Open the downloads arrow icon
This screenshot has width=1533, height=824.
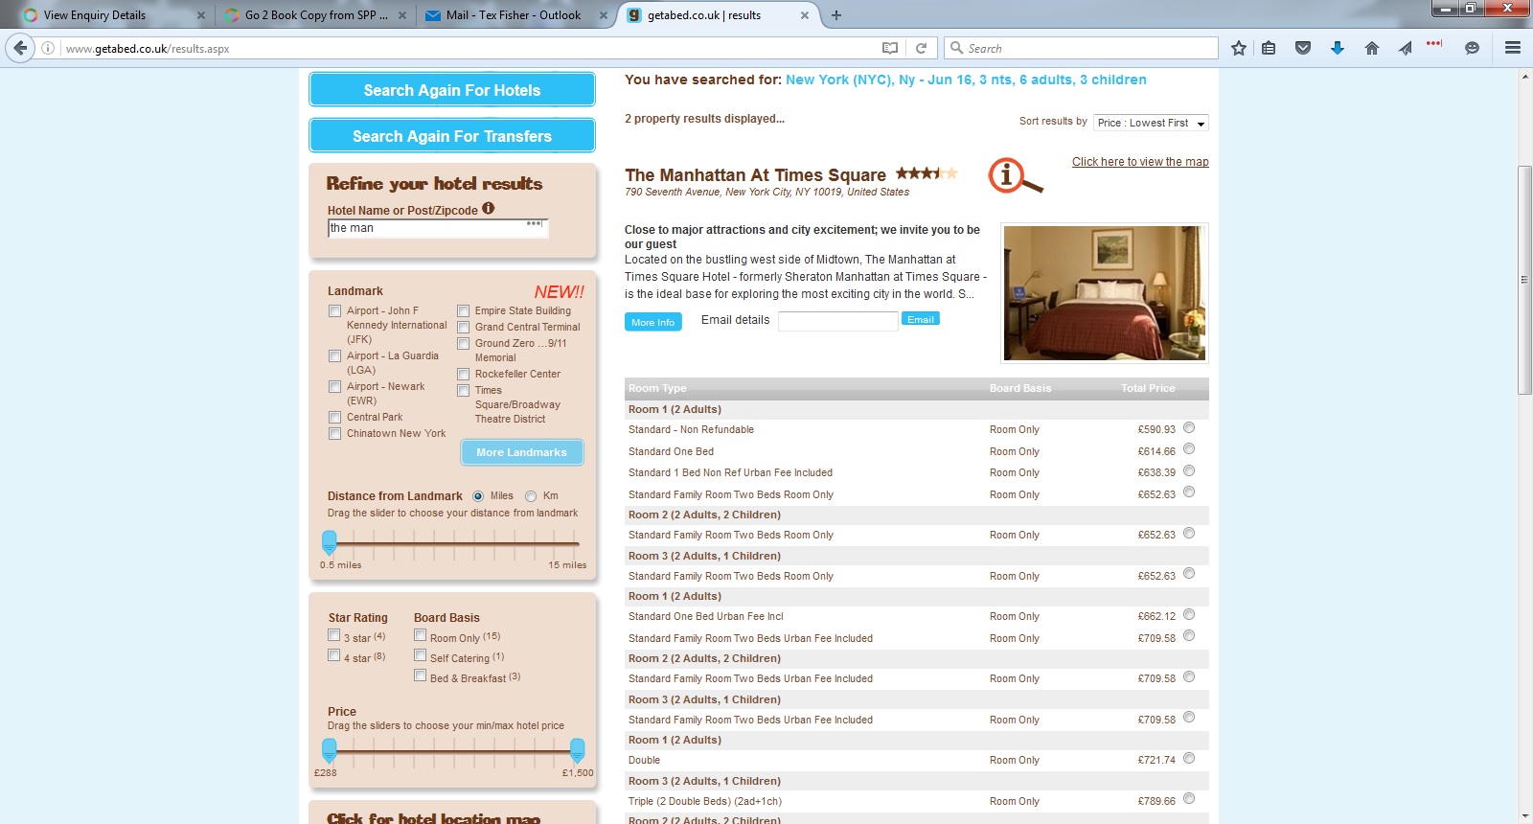tap(1338, 48)
